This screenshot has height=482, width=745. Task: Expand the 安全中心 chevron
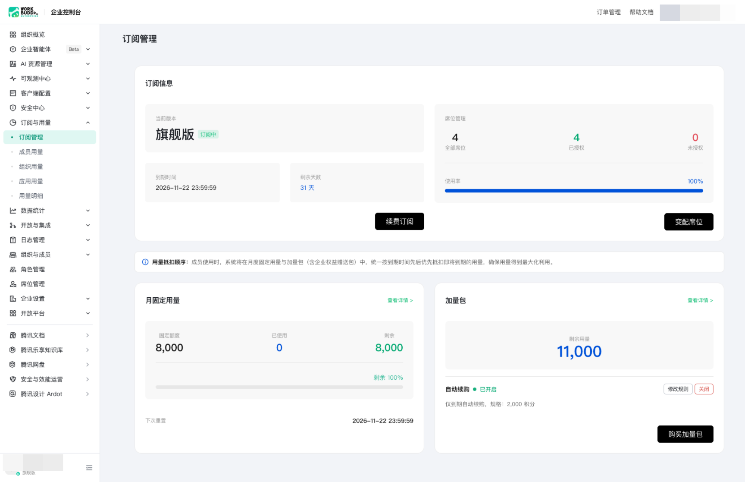(88, 108)
